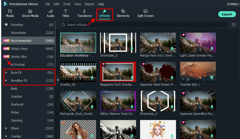Click the Wondershare Filmora logo icon
Viewport: 240px width, 139px height.
point(5,4)
